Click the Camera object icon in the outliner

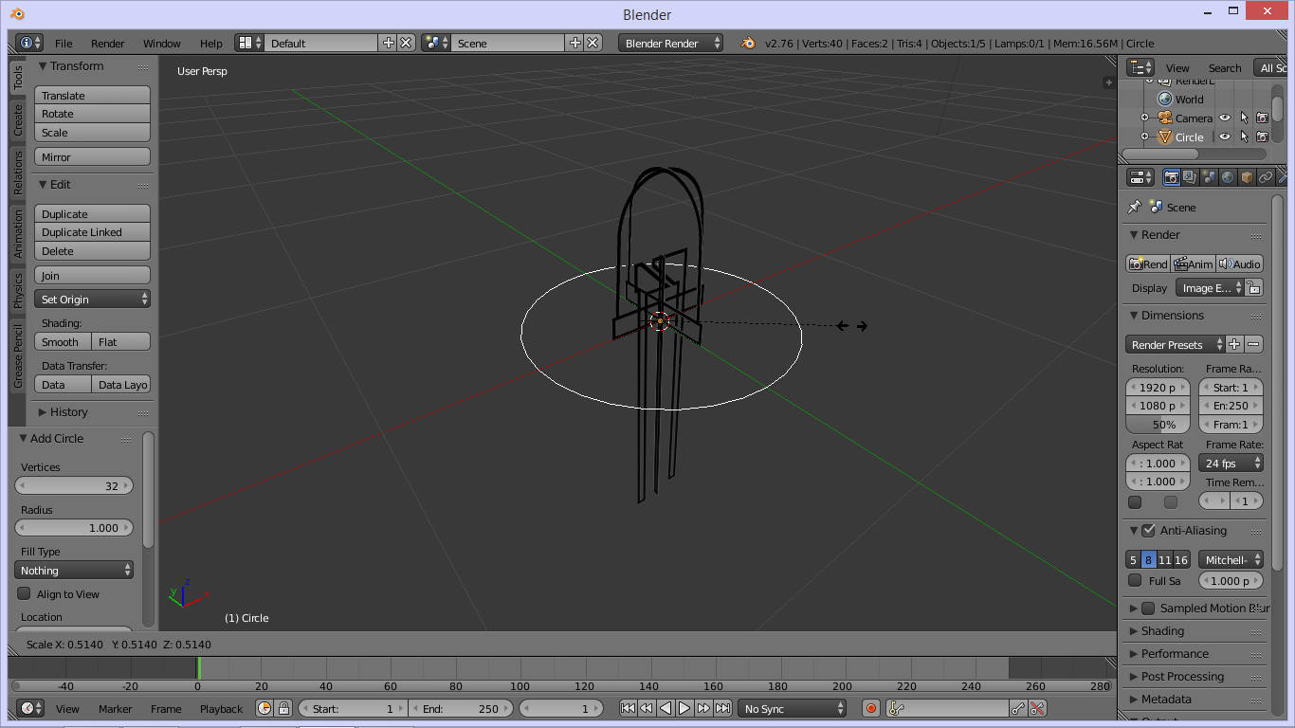click(1165, 118)
